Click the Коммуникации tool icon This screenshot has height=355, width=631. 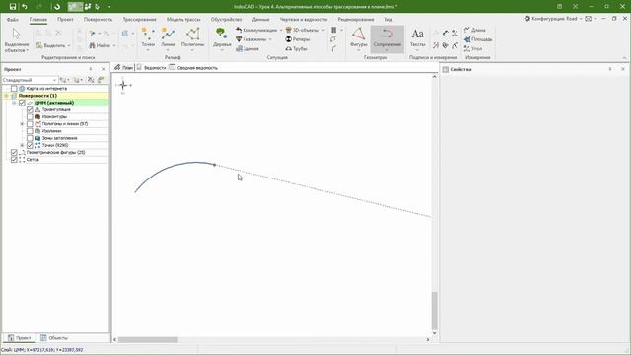tap(239, 30)
